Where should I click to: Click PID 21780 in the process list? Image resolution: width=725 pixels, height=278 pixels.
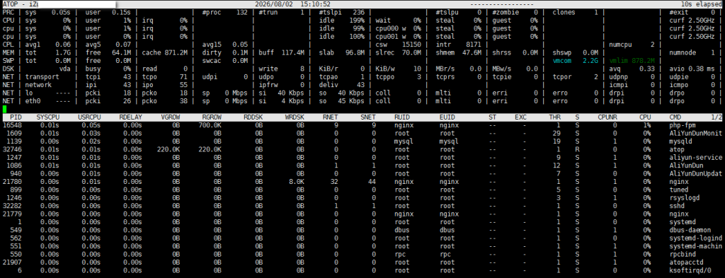13,182
